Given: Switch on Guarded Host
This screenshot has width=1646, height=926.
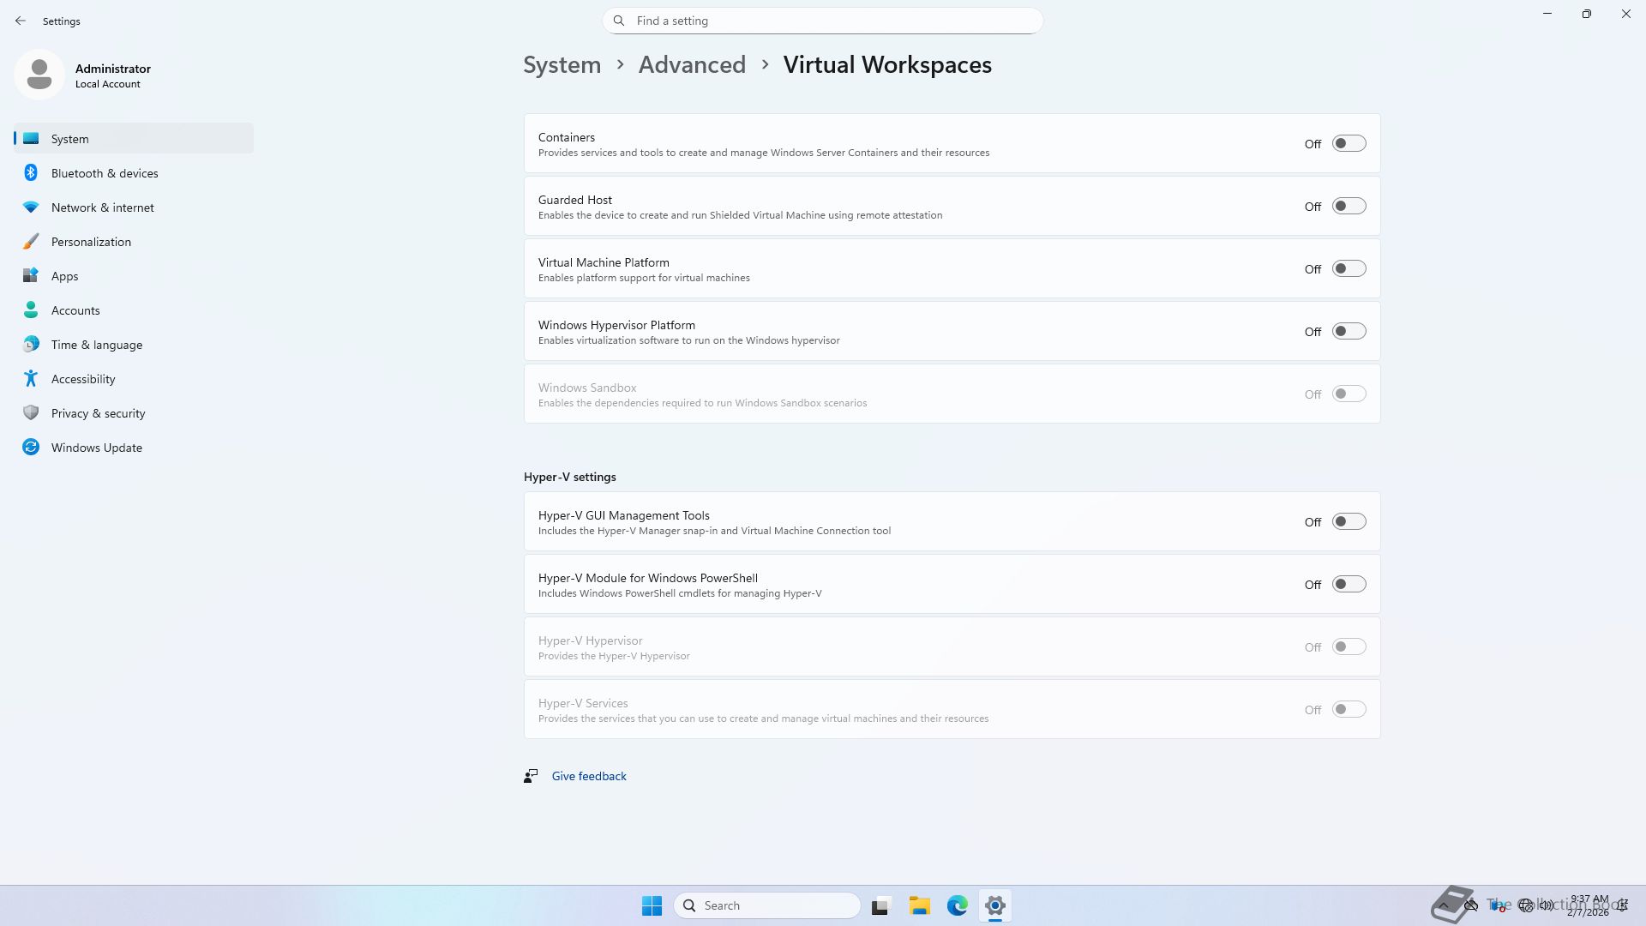Looking at the screenshot, I should pos(1349,207).
